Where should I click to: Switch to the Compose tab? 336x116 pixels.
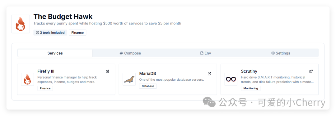pyautogui.click(x=130, y=53)
